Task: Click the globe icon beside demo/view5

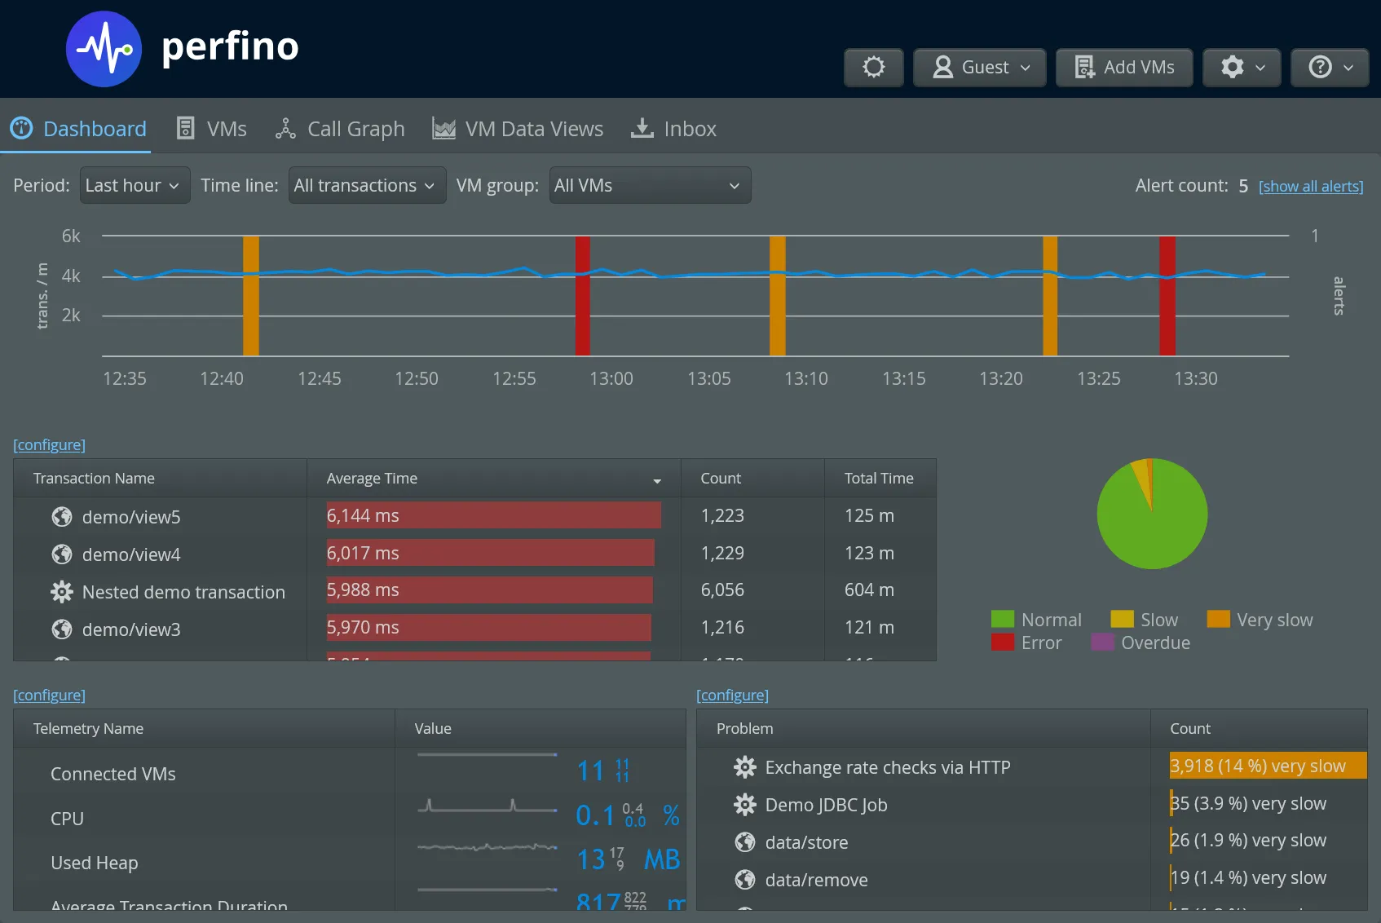Action: coord(61,516)
